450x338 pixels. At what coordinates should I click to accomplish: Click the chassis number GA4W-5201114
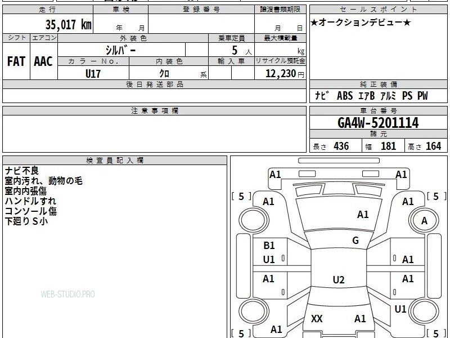point(378,123)
